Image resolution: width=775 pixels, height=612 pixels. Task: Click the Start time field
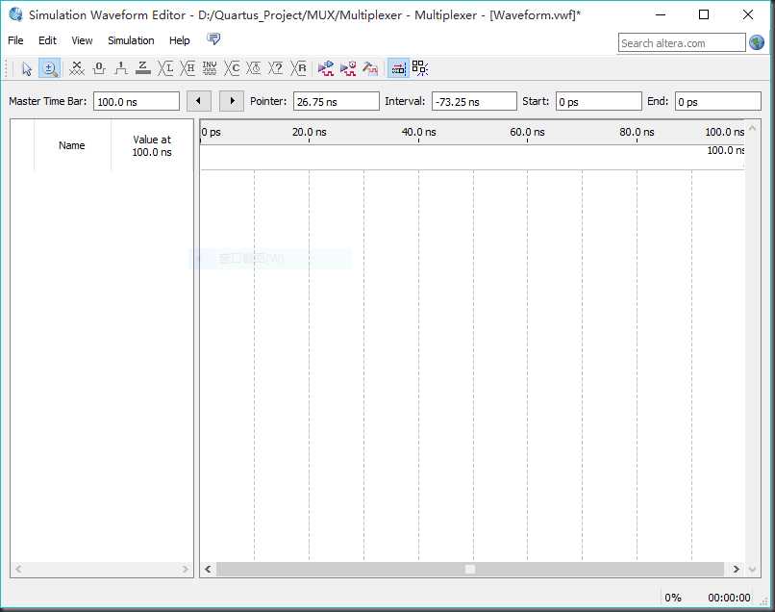[x=598, y=101]
